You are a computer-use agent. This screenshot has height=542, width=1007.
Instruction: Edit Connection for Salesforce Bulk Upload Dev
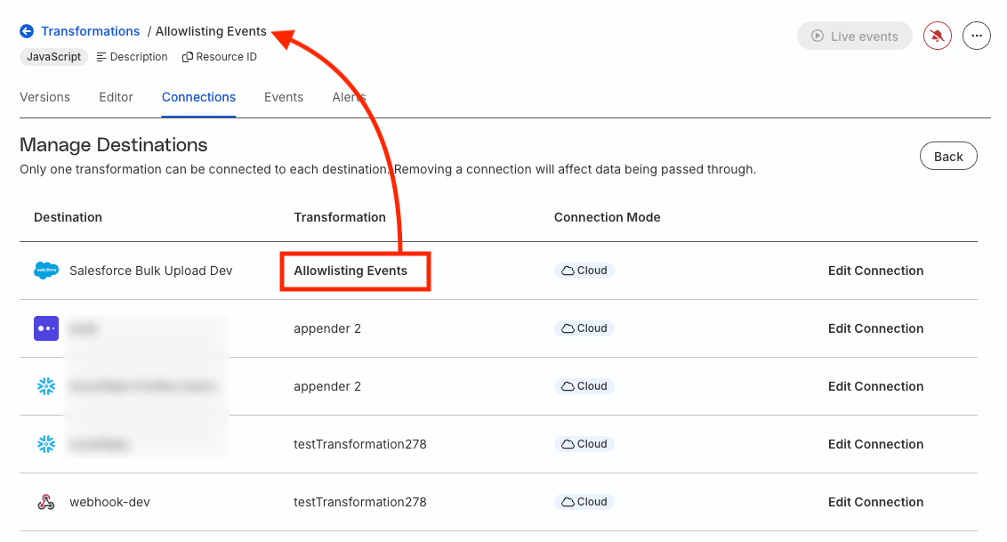(x=875, y=271)
